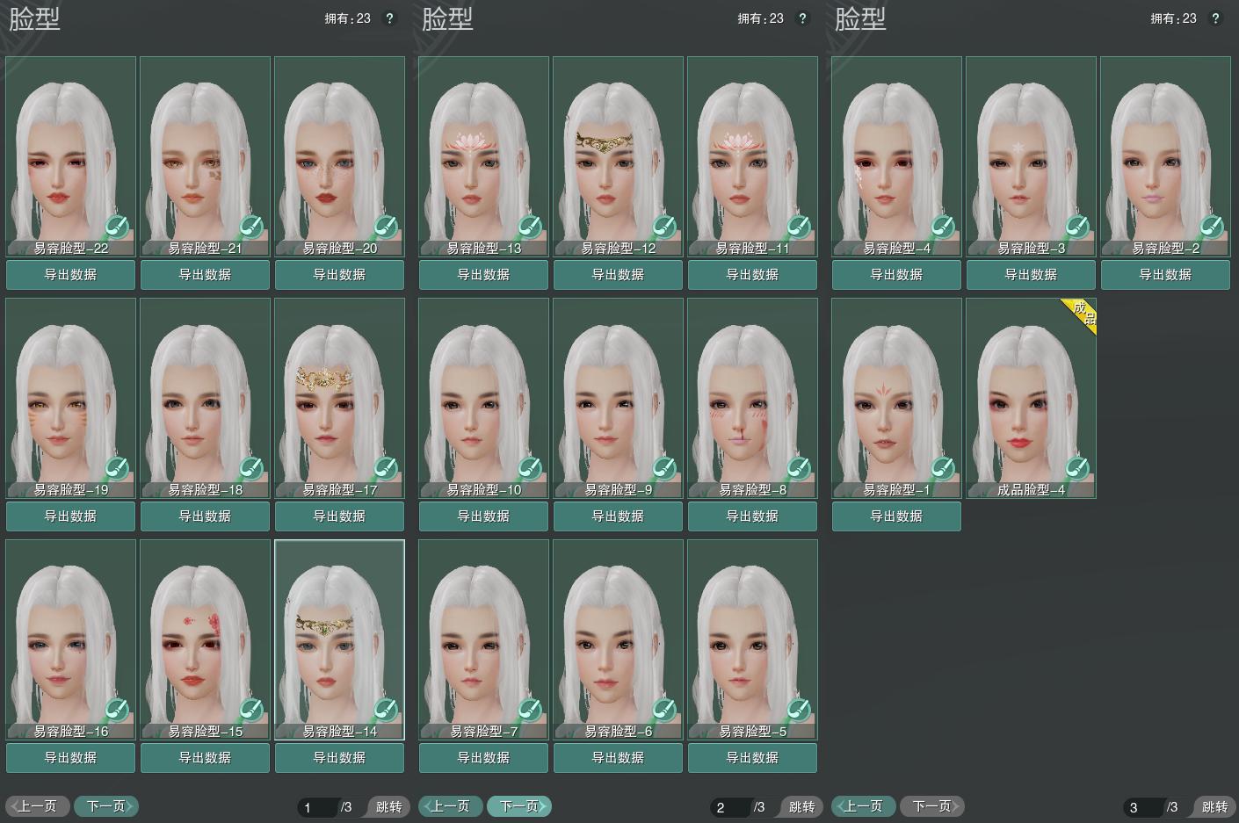Click 下一页 in the page 3 panel

[932, 806]
